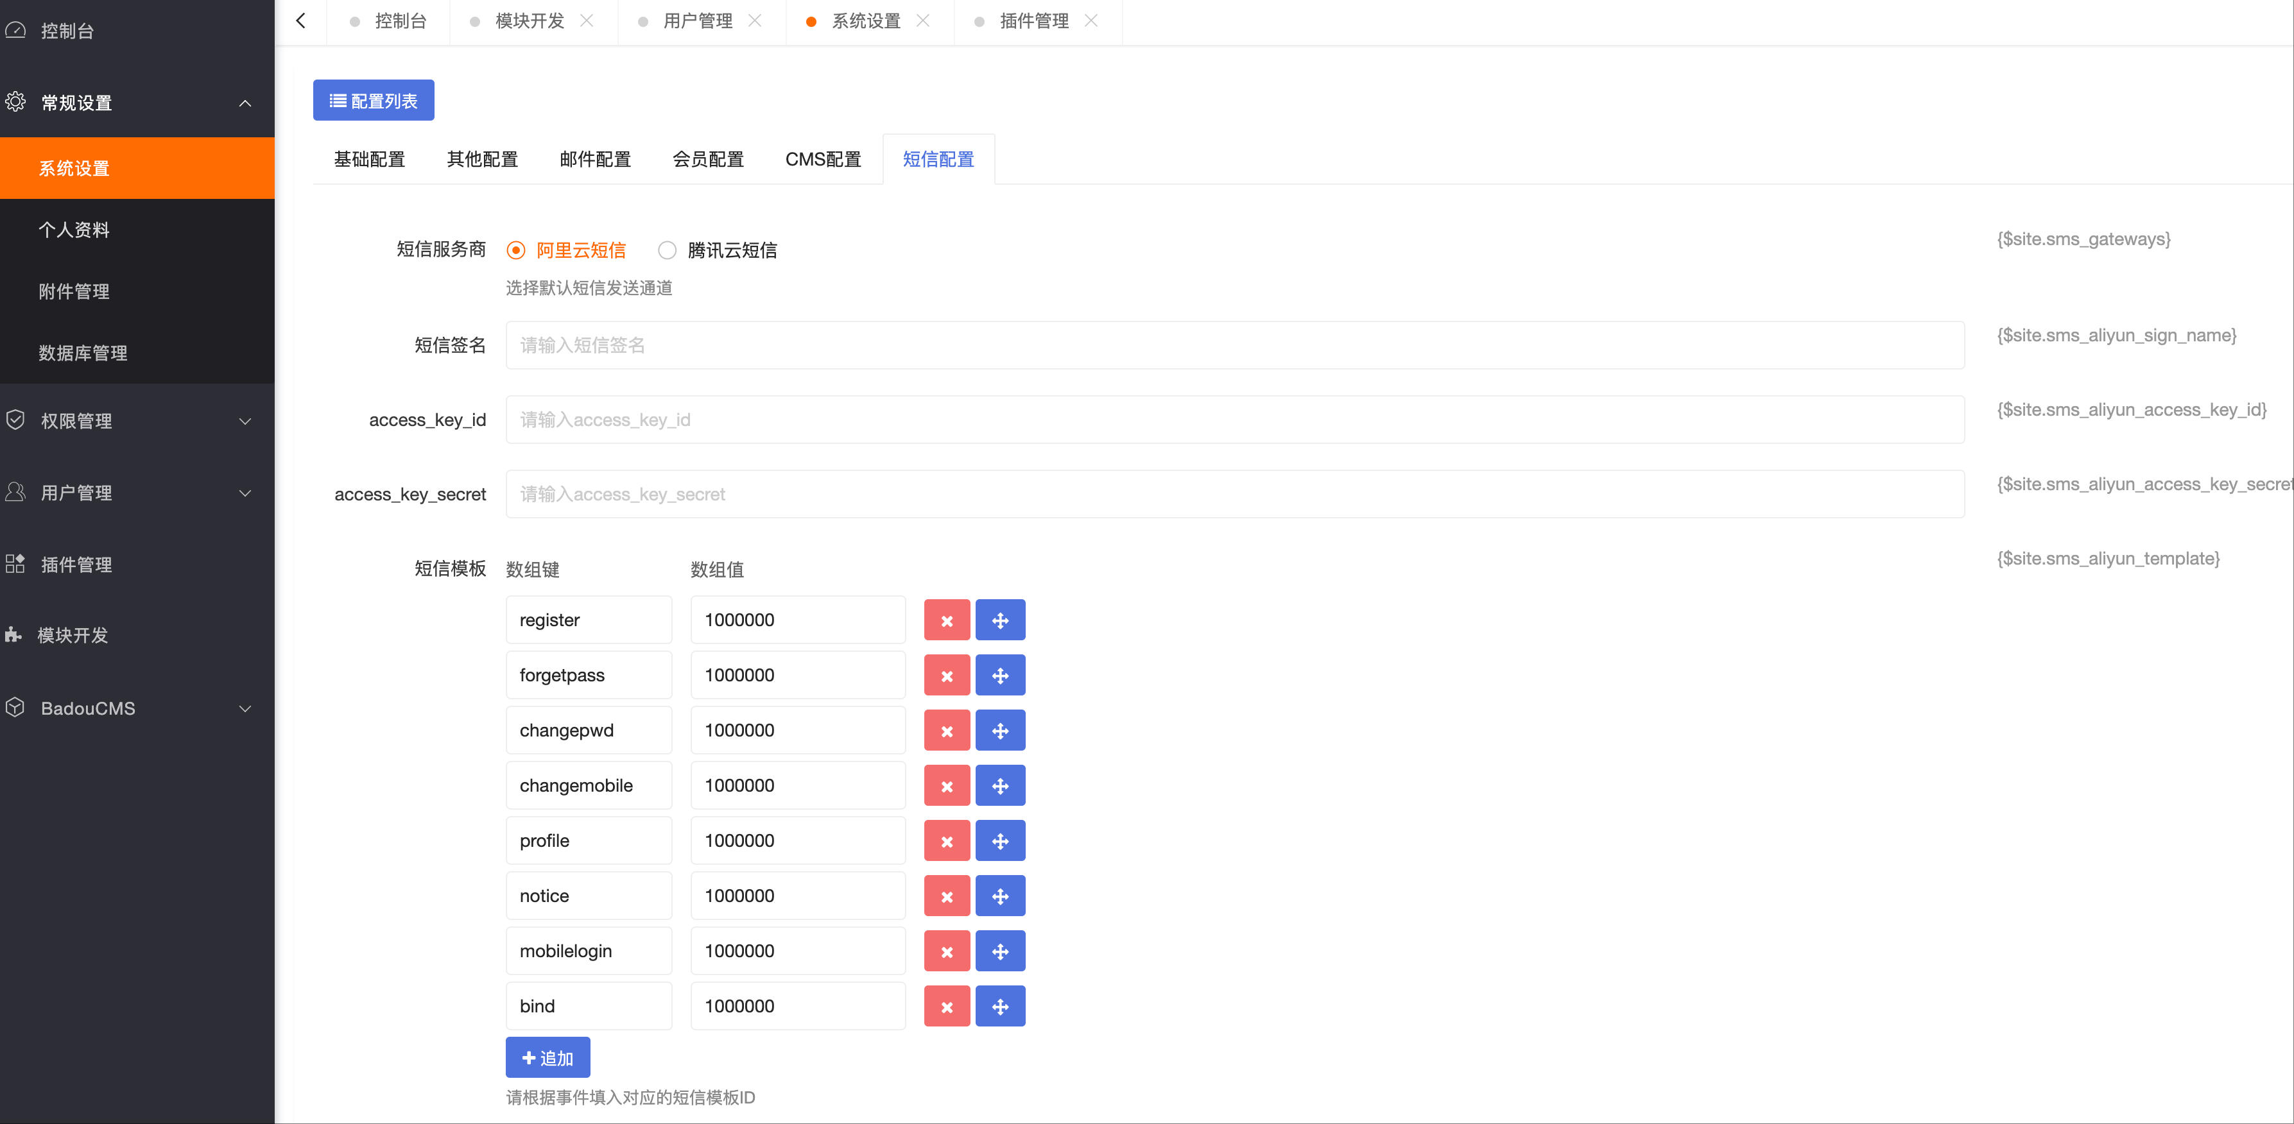Expand the BadouCMS sidebar section
The image size is (2294, 1124).
point(246,708)
